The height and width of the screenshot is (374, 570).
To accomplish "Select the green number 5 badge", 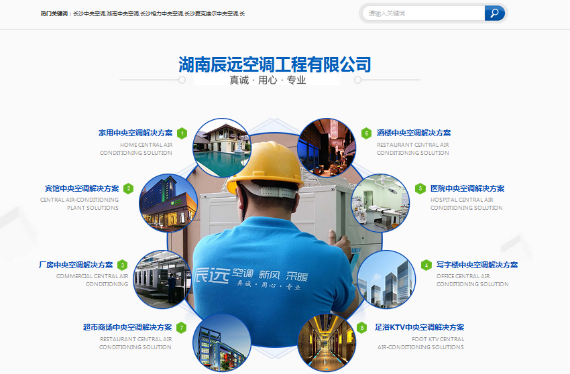I will coord(420,189).
